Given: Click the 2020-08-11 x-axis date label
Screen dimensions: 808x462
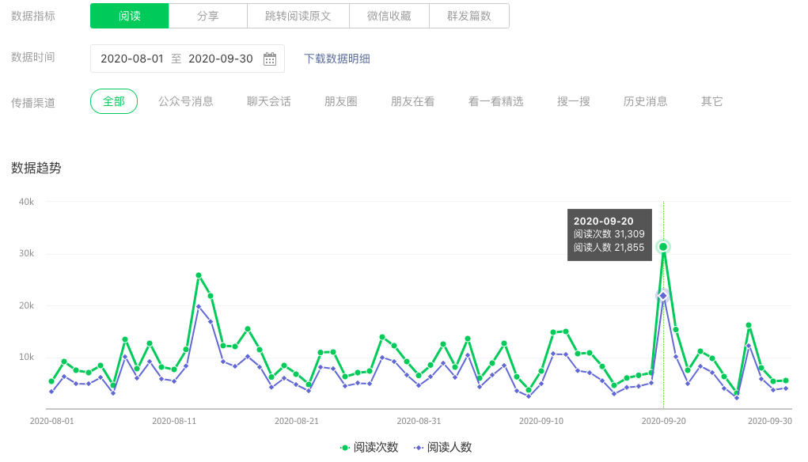Looking at the screenshot, I should click(x=174, y=421).
